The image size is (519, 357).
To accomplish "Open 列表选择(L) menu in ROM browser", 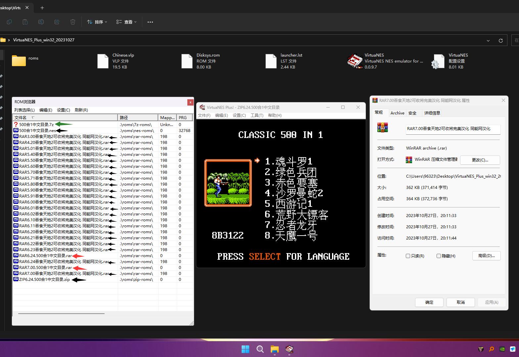I will (24, 110).
